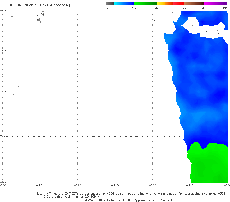
Task: Click the color bar label '50'
Action: [x=184, y=8]
